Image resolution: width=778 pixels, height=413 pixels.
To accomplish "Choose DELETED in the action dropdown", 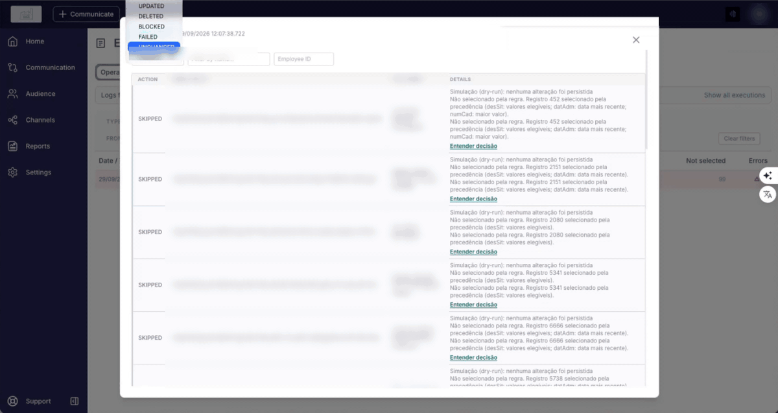I will point(151,16).
